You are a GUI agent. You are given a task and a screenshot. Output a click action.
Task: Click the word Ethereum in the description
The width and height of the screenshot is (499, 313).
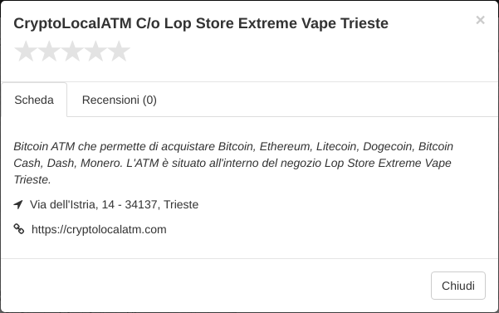(285, 146)
